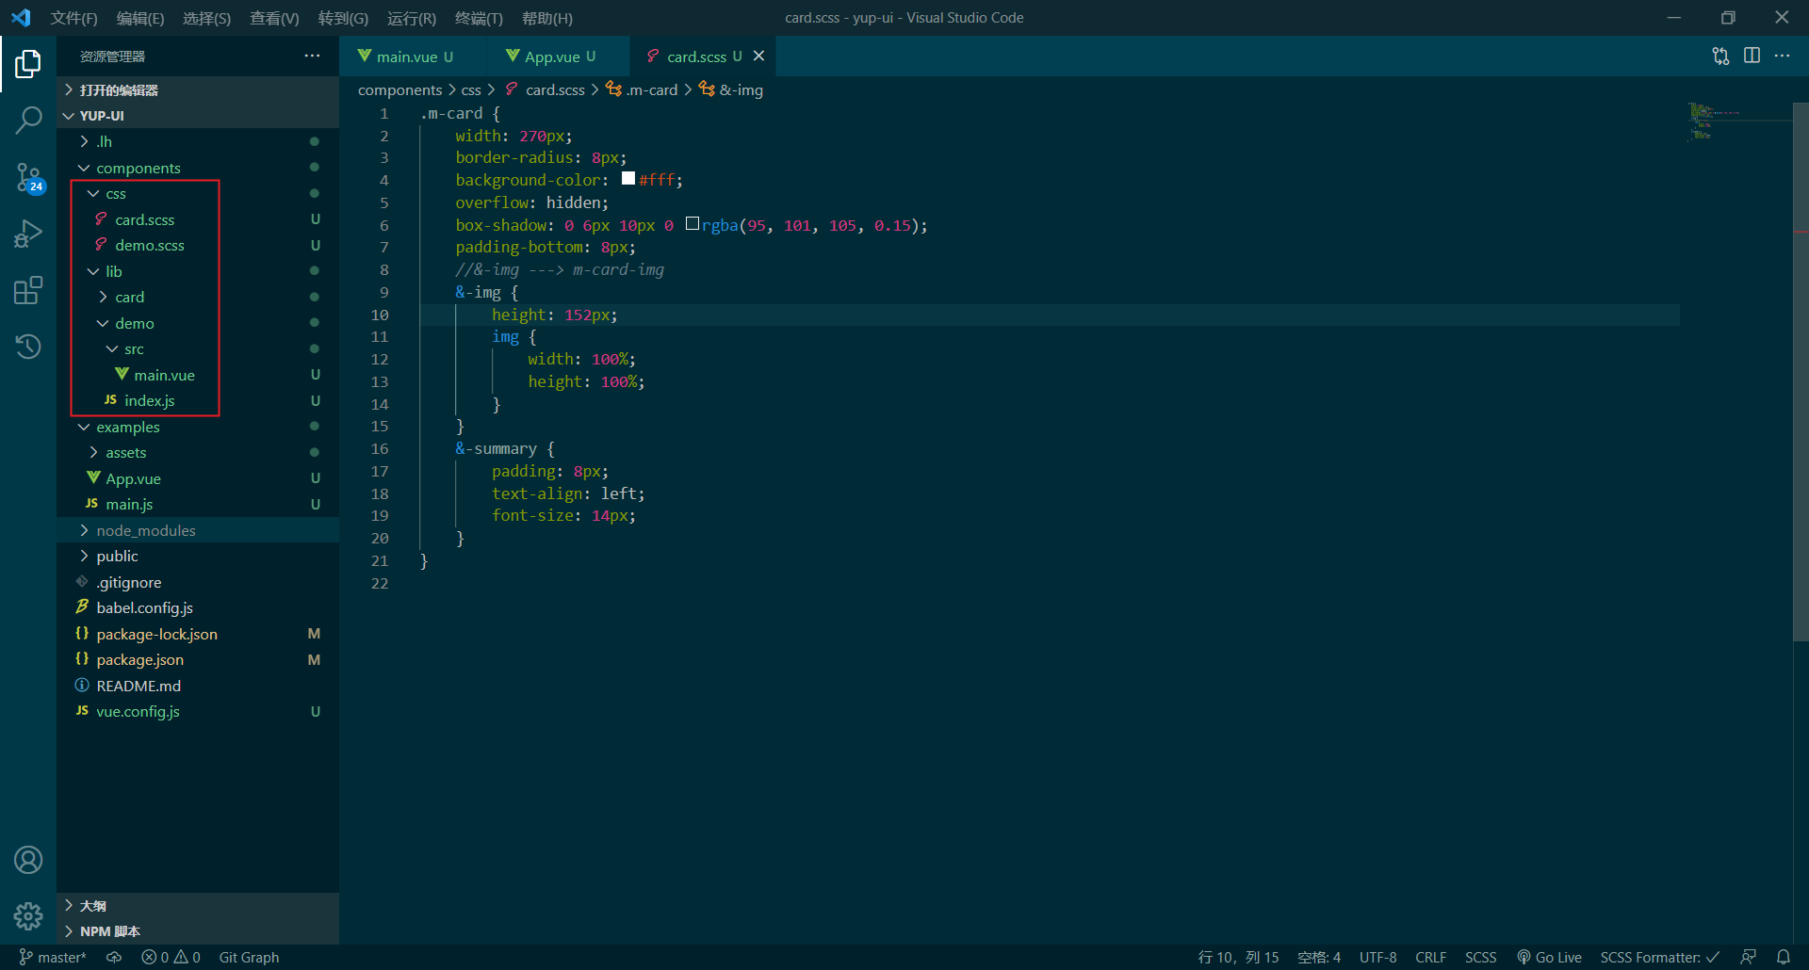Open Git Graph from status bar
Image resolution: width=1809 pixels, height=970 pixels.
coord(249,957)
